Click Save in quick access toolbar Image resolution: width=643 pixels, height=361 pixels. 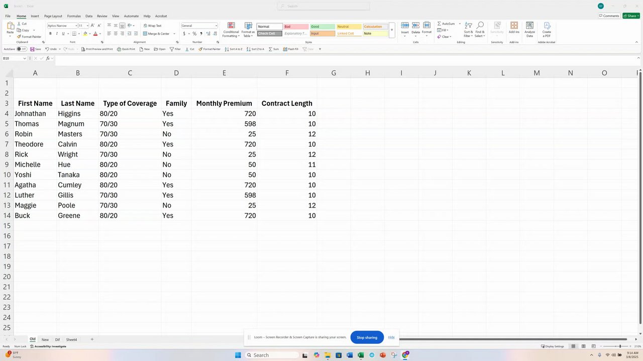(x=35, y=49)
